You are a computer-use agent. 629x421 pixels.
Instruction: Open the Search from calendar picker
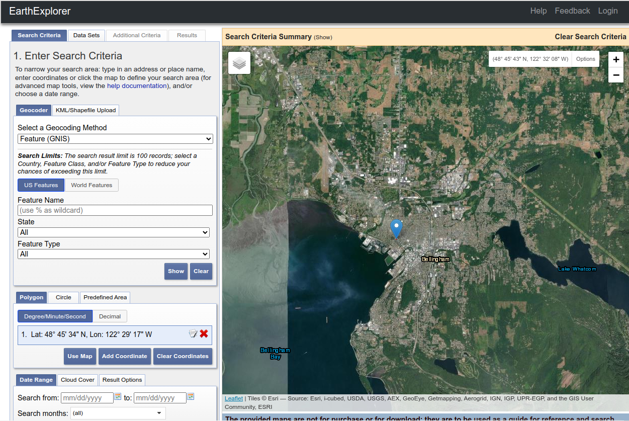(x=118, y=397)
